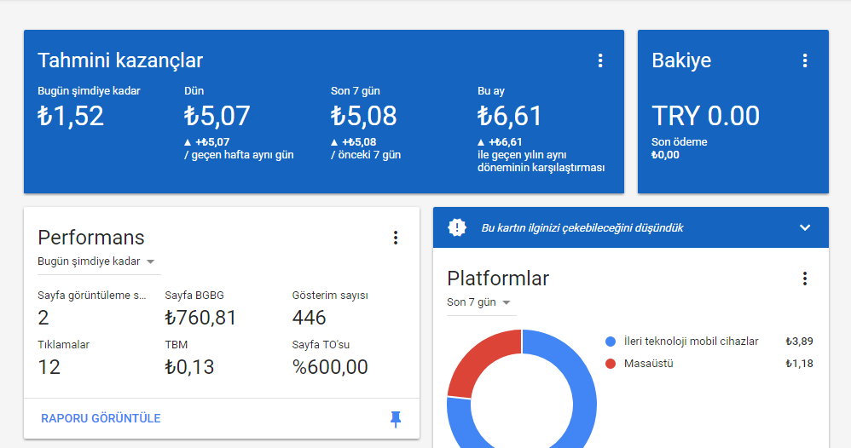The image size is (851, 448).
Task: Open the Son 7 gün dropdown in Platformlar
Action: [x=478, y=302]
